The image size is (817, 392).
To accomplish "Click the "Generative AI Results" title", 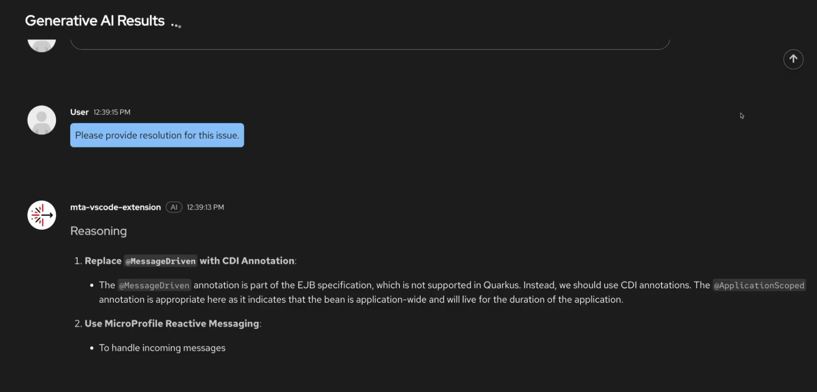I will [95, 21].
